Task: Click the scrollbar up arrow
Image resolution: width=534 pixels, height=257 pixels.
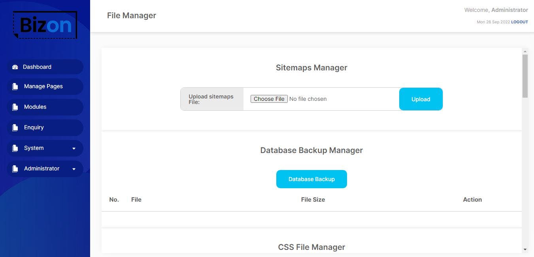Action: [525, 51]
